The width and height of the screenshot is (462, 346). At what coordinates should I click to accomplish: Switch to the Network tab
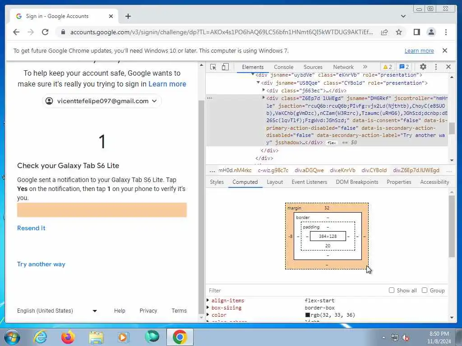[343, 67]
